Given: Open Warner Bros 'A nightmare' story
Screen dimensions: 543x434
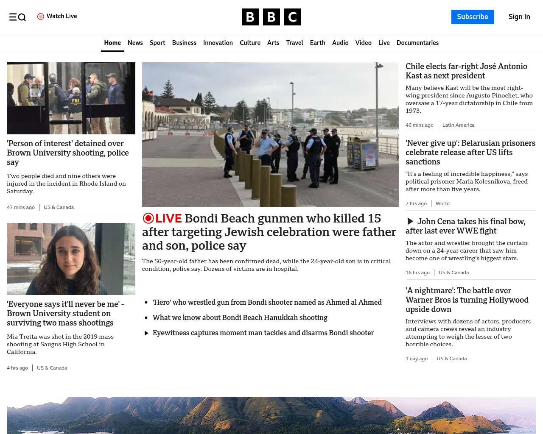Looking at the screenshot, I should click(x=467, y=300).
